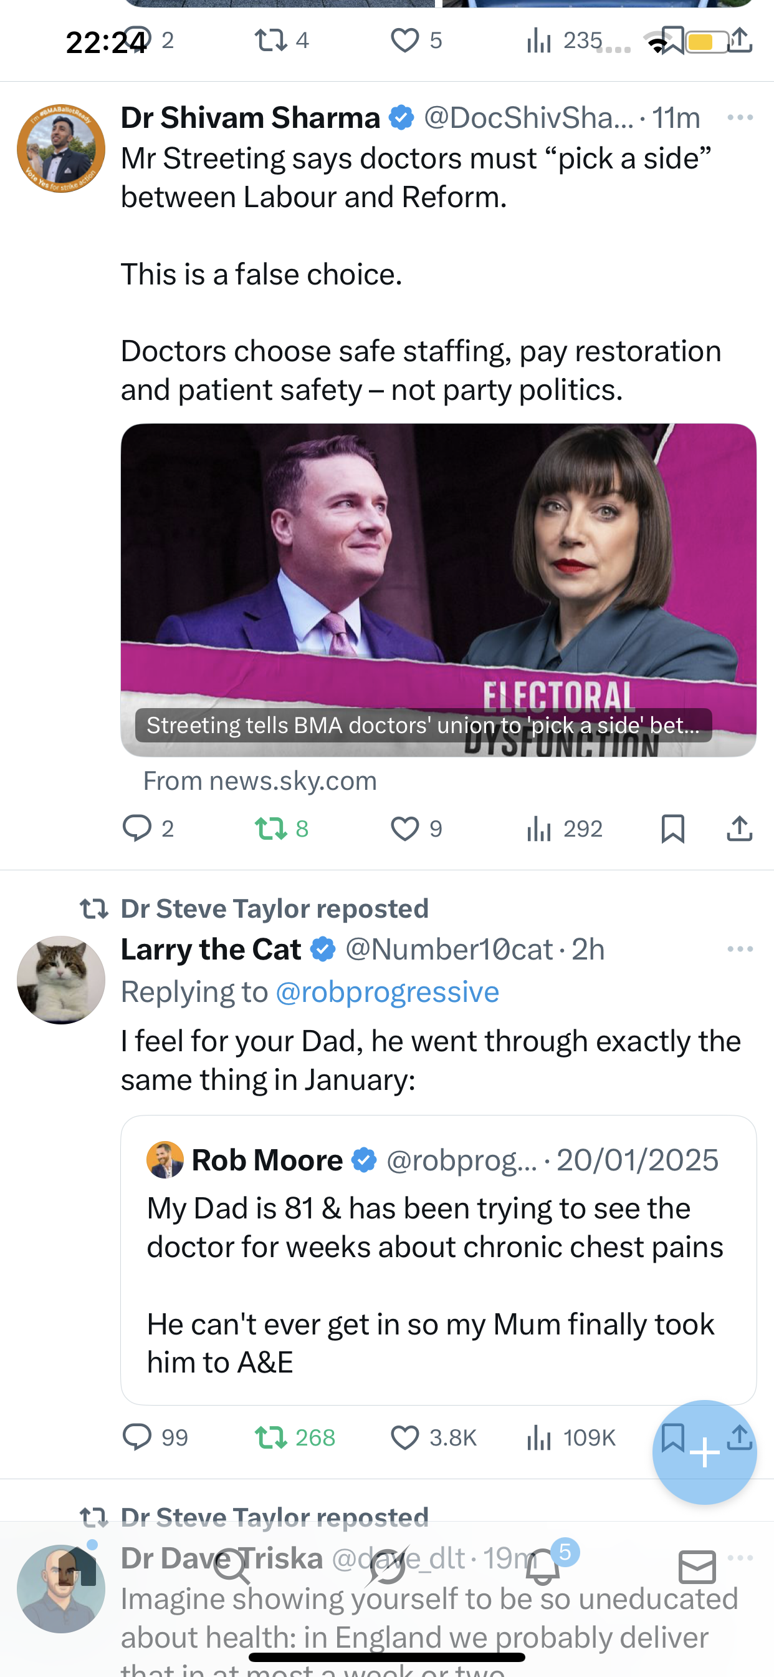
Task: Open more options for Dr Dave Triska's tweet
Action: (x=740, y=1558)
